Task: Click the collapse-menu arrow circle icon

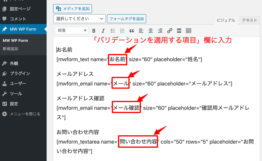Action: coord(5,114)
